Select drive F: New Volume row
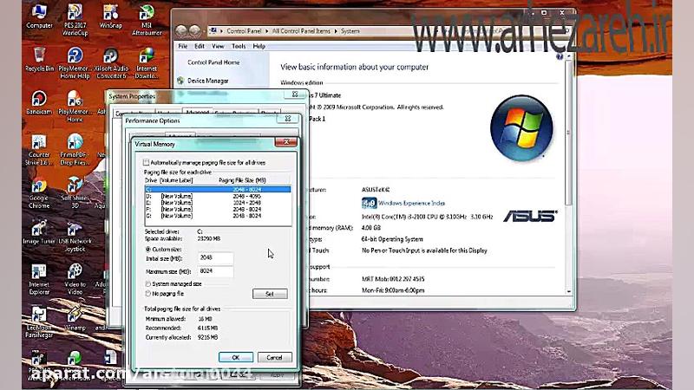Viewport: 694px width, 390px height. tap(218, 209)
